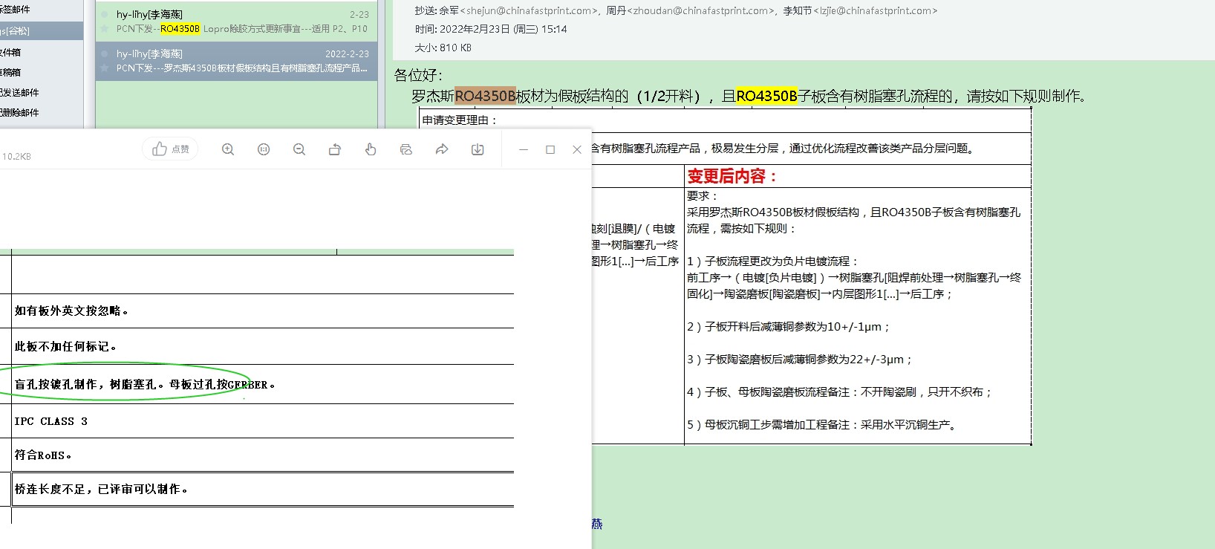Minimize the image viewer window

(x=524, y=149)
